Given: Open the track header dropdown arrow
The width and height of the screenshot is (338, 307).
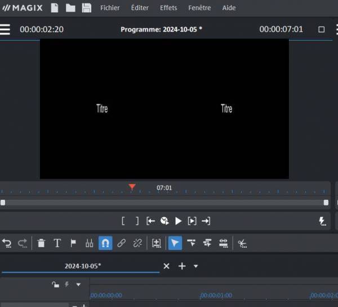Looking at the screenshot, I should point(78,285).
